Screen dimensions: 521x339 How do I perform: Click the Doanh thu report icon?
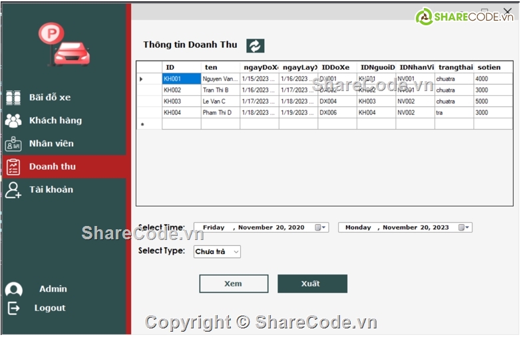13,166
